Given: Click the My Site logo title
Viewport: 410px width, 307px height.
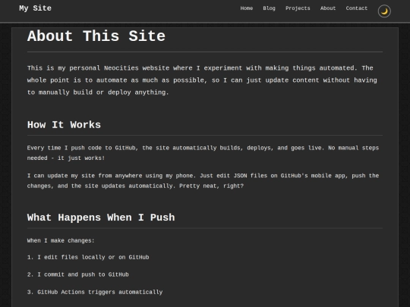Looking at the screenshot, I should click(x=35, y=8).
